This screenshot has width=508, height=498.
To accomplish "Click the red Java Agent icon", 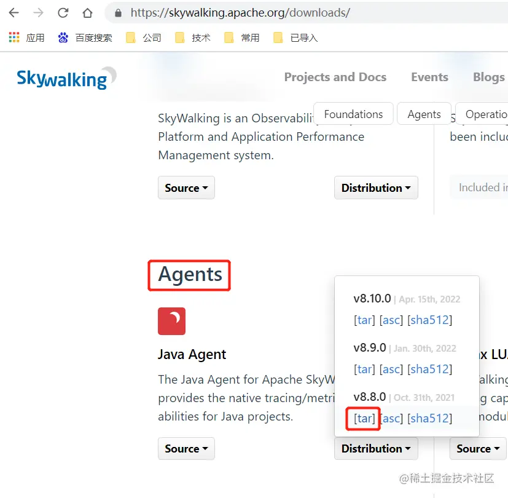I will 172,321.
